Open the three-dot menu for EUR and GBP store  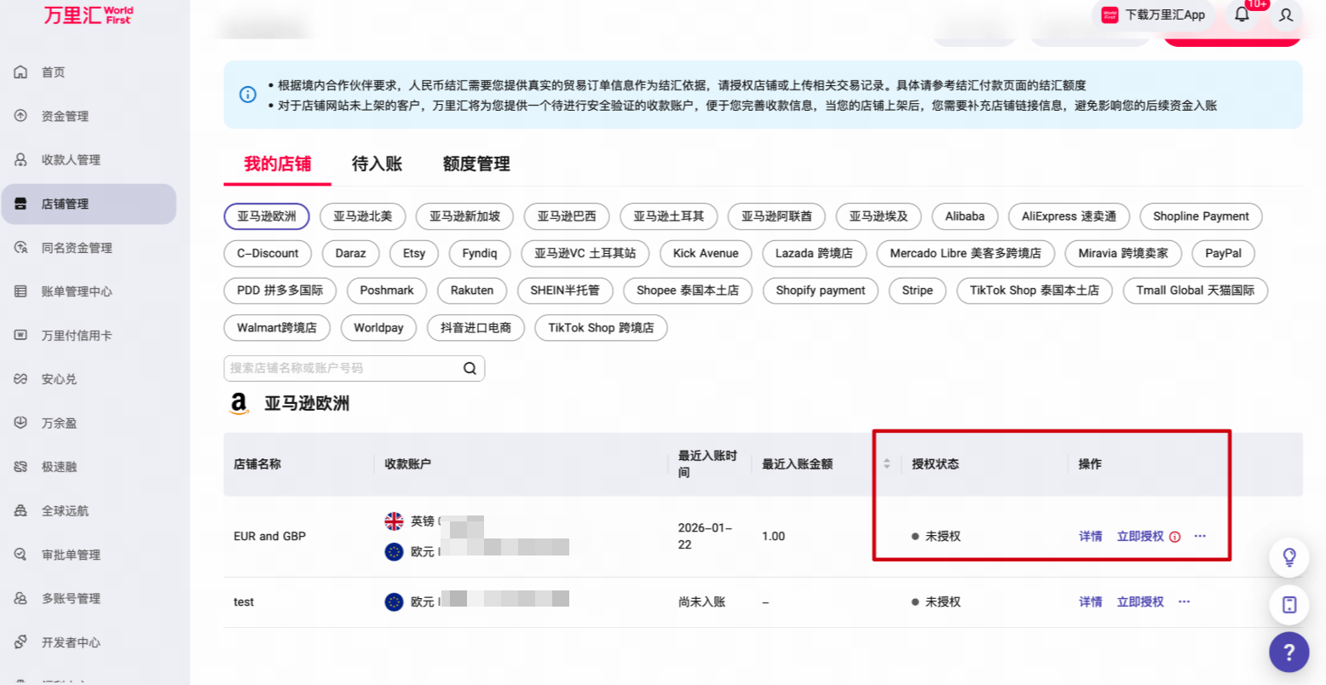[x=1200, y=536]
